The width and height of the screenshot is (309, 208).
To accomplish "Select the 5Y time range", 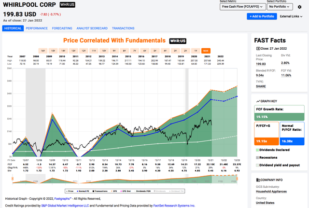I will [155, 51].
